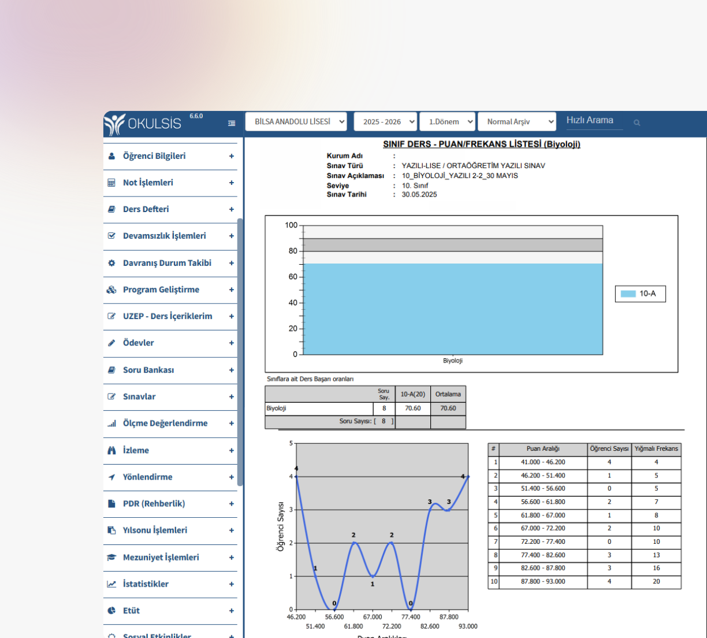Click the İzleme binoculars icon
The height and width of the screenshot is (638, 707).
click(111, 450)
